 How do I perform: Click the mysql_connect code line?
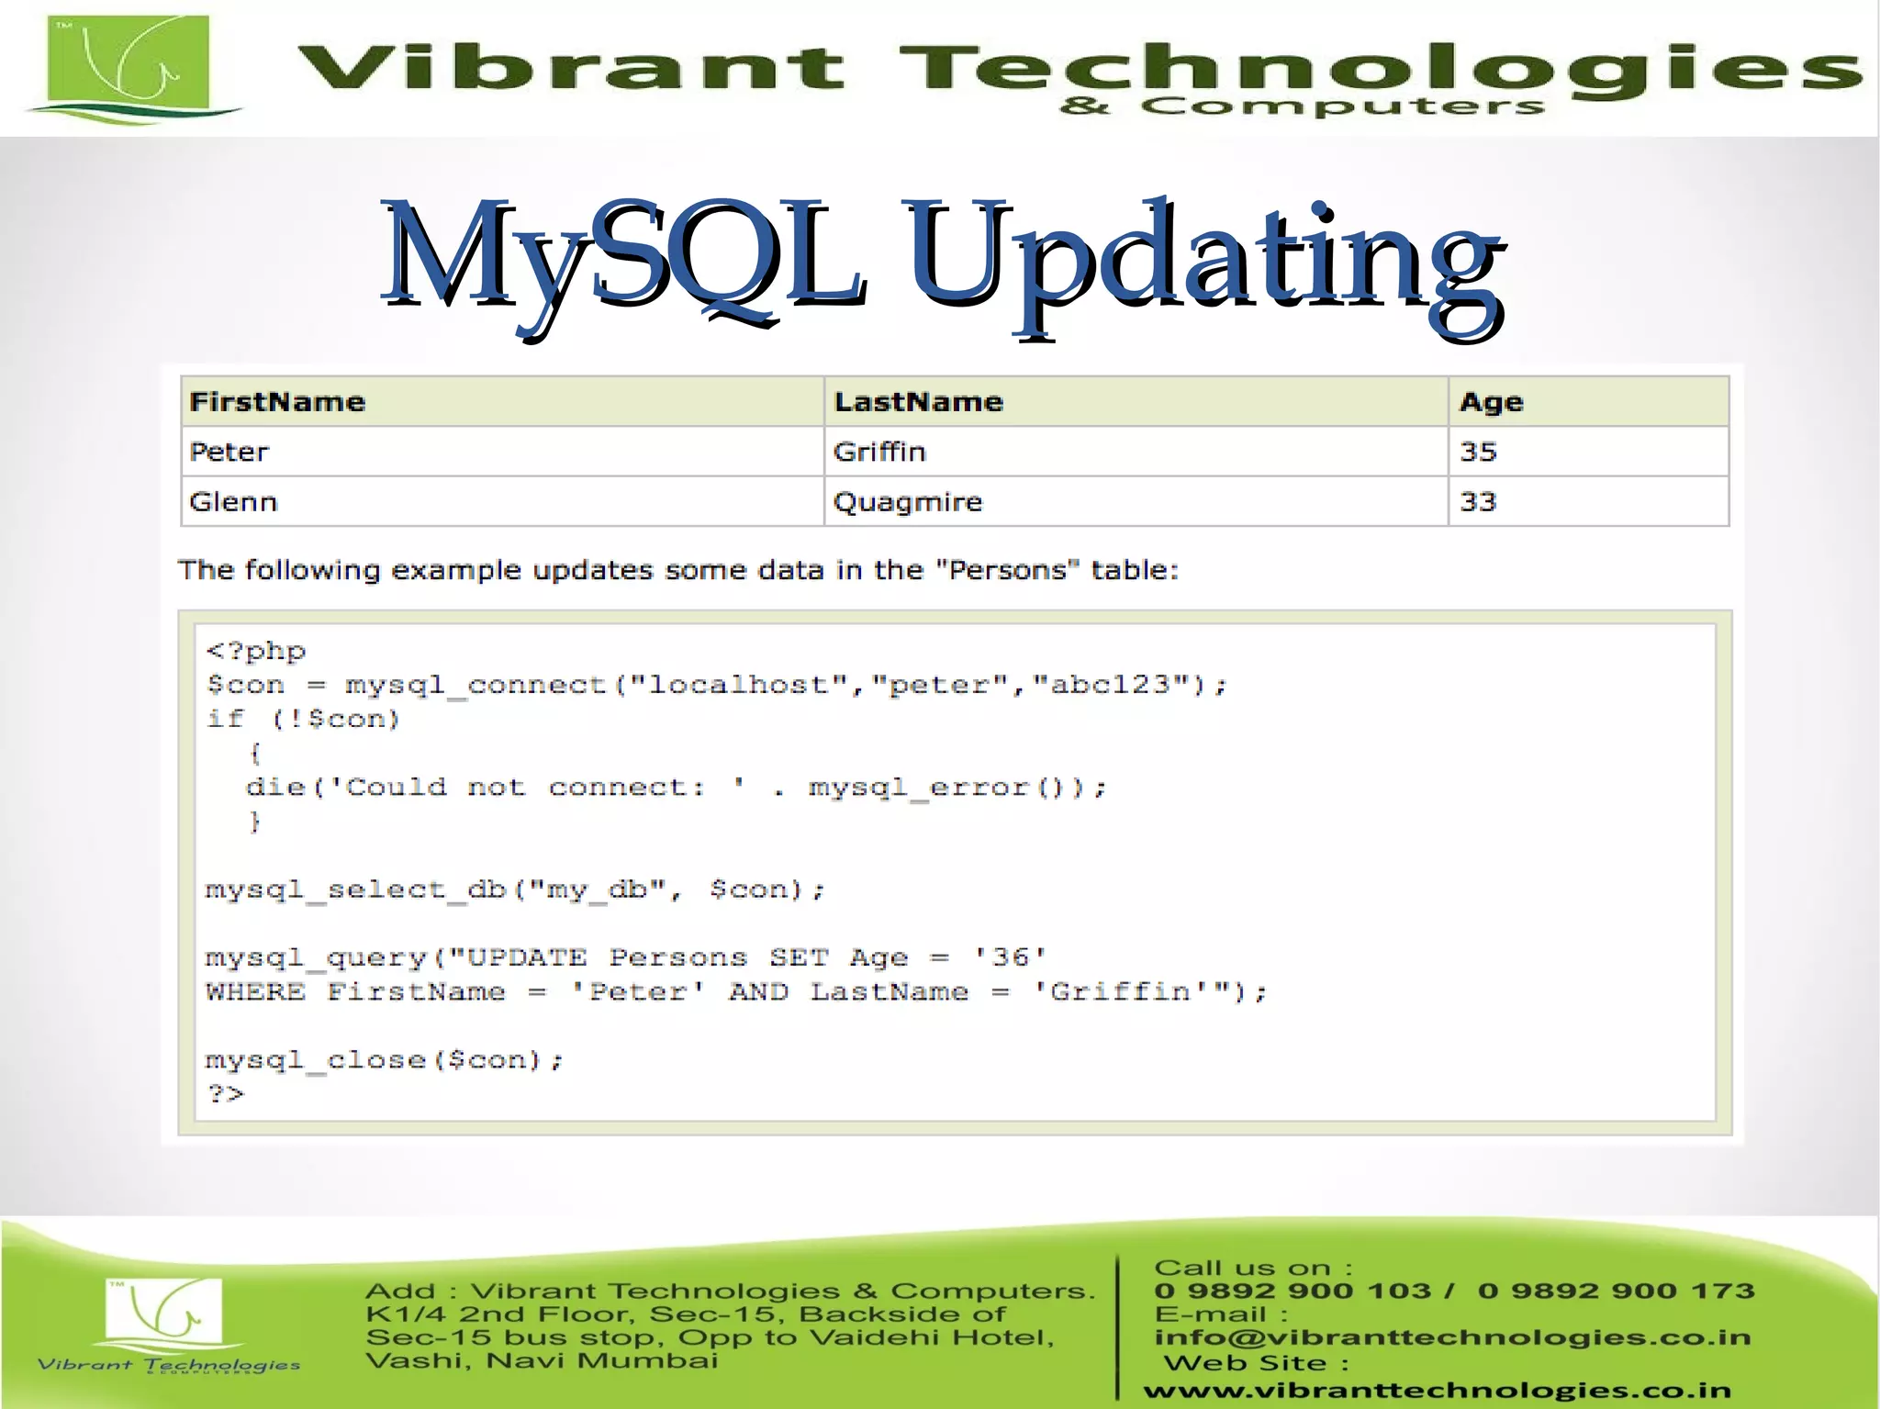[x=716, y=685]
